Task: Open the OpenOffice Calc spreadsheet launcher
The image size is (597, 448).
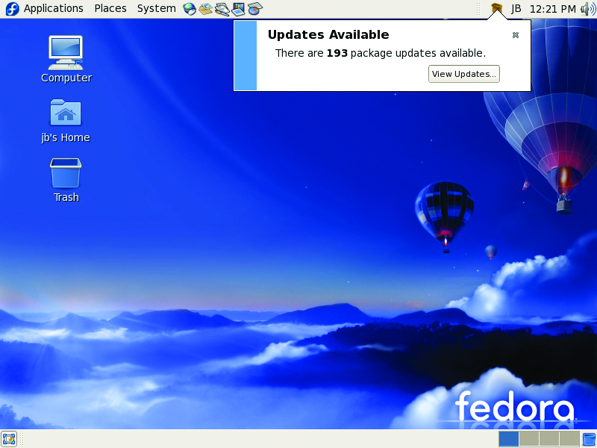Action: pos(254,9)
